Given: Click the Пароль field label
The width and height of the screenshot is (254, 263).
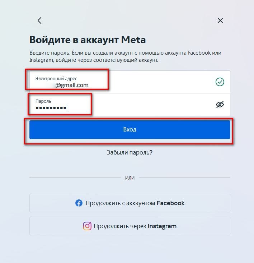Looking at the screenshot, I should pyautogui.click(x=43, y=101).
